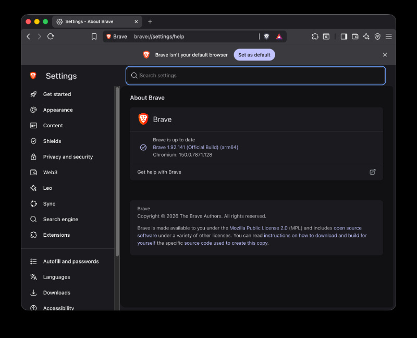Click Set as default button

click(x=254, y=55)
